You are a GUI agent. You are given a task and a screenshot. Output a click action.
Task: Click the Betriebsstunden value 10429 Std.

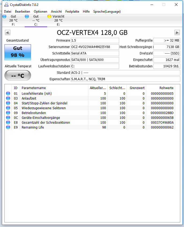167,66
